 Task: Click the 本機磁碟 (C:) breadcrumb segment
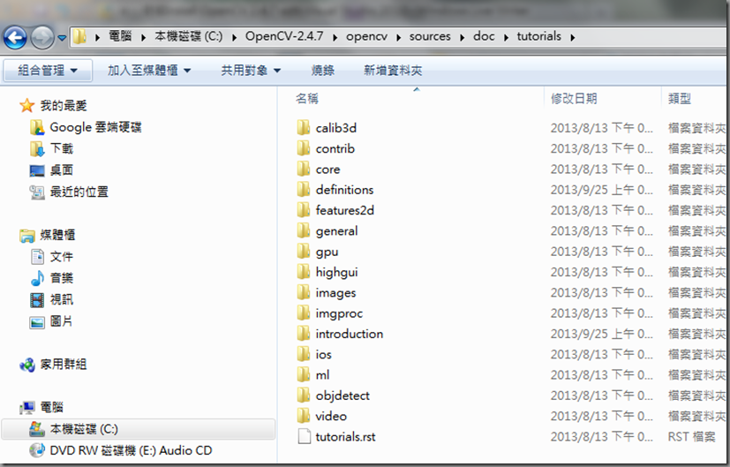point(189,36)
